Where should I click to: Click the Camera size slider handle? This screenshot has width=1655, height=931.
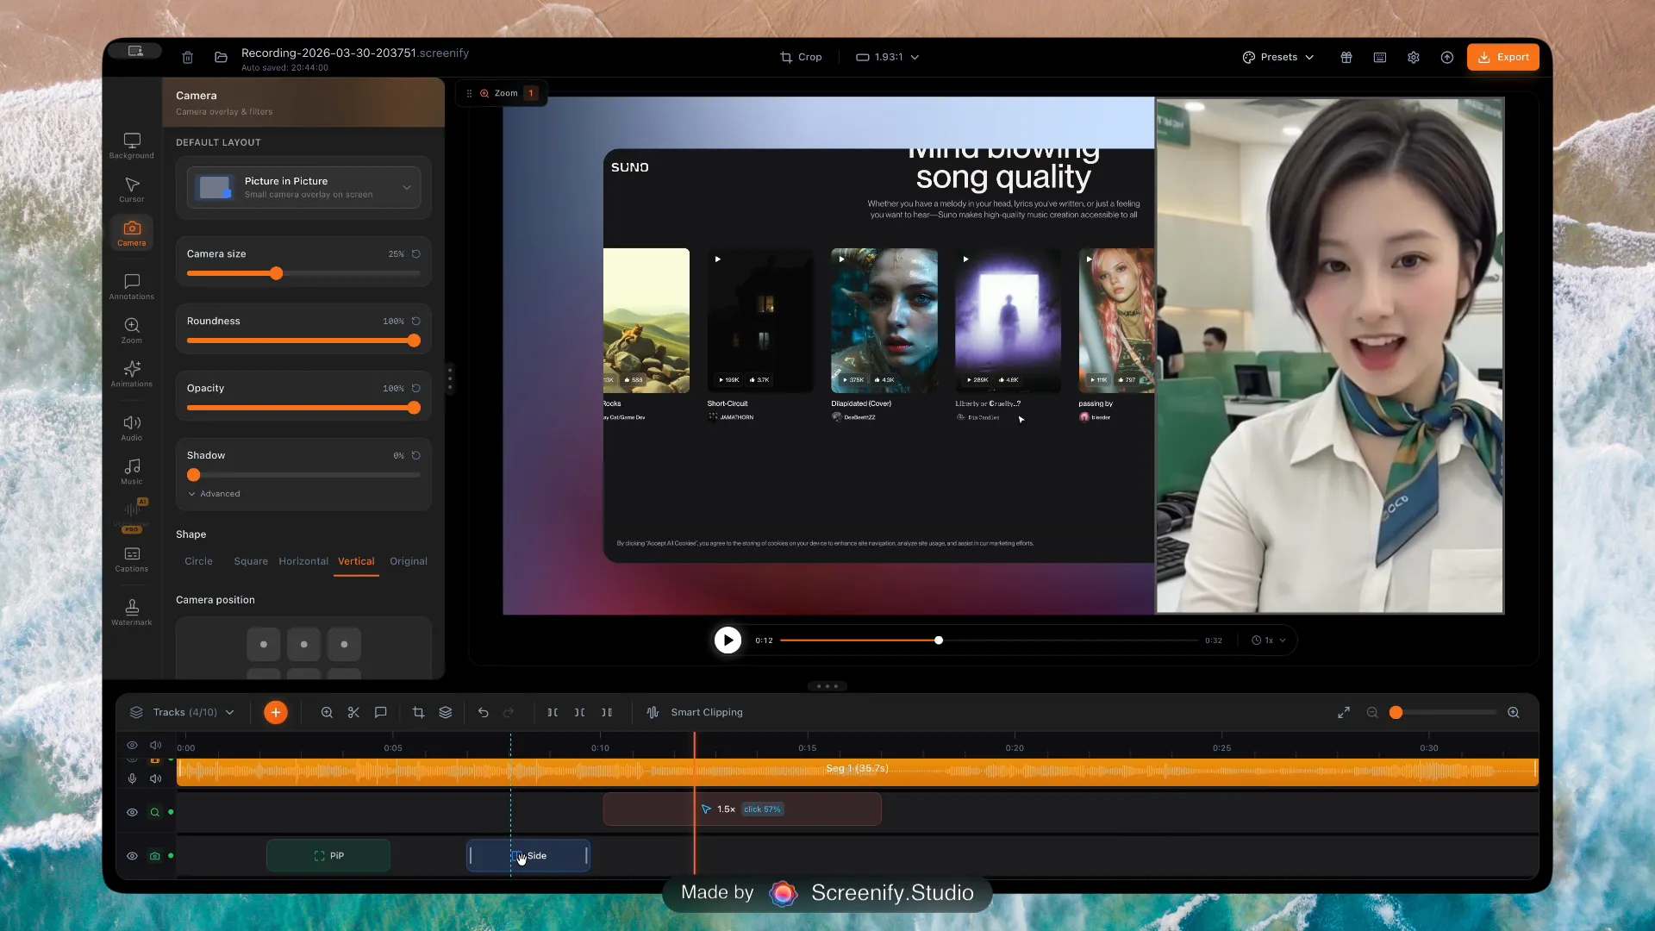276,273
